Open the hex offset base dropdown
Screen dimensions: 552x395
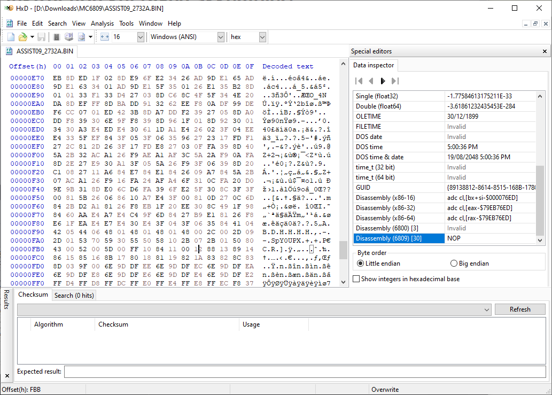coord(262,37)
